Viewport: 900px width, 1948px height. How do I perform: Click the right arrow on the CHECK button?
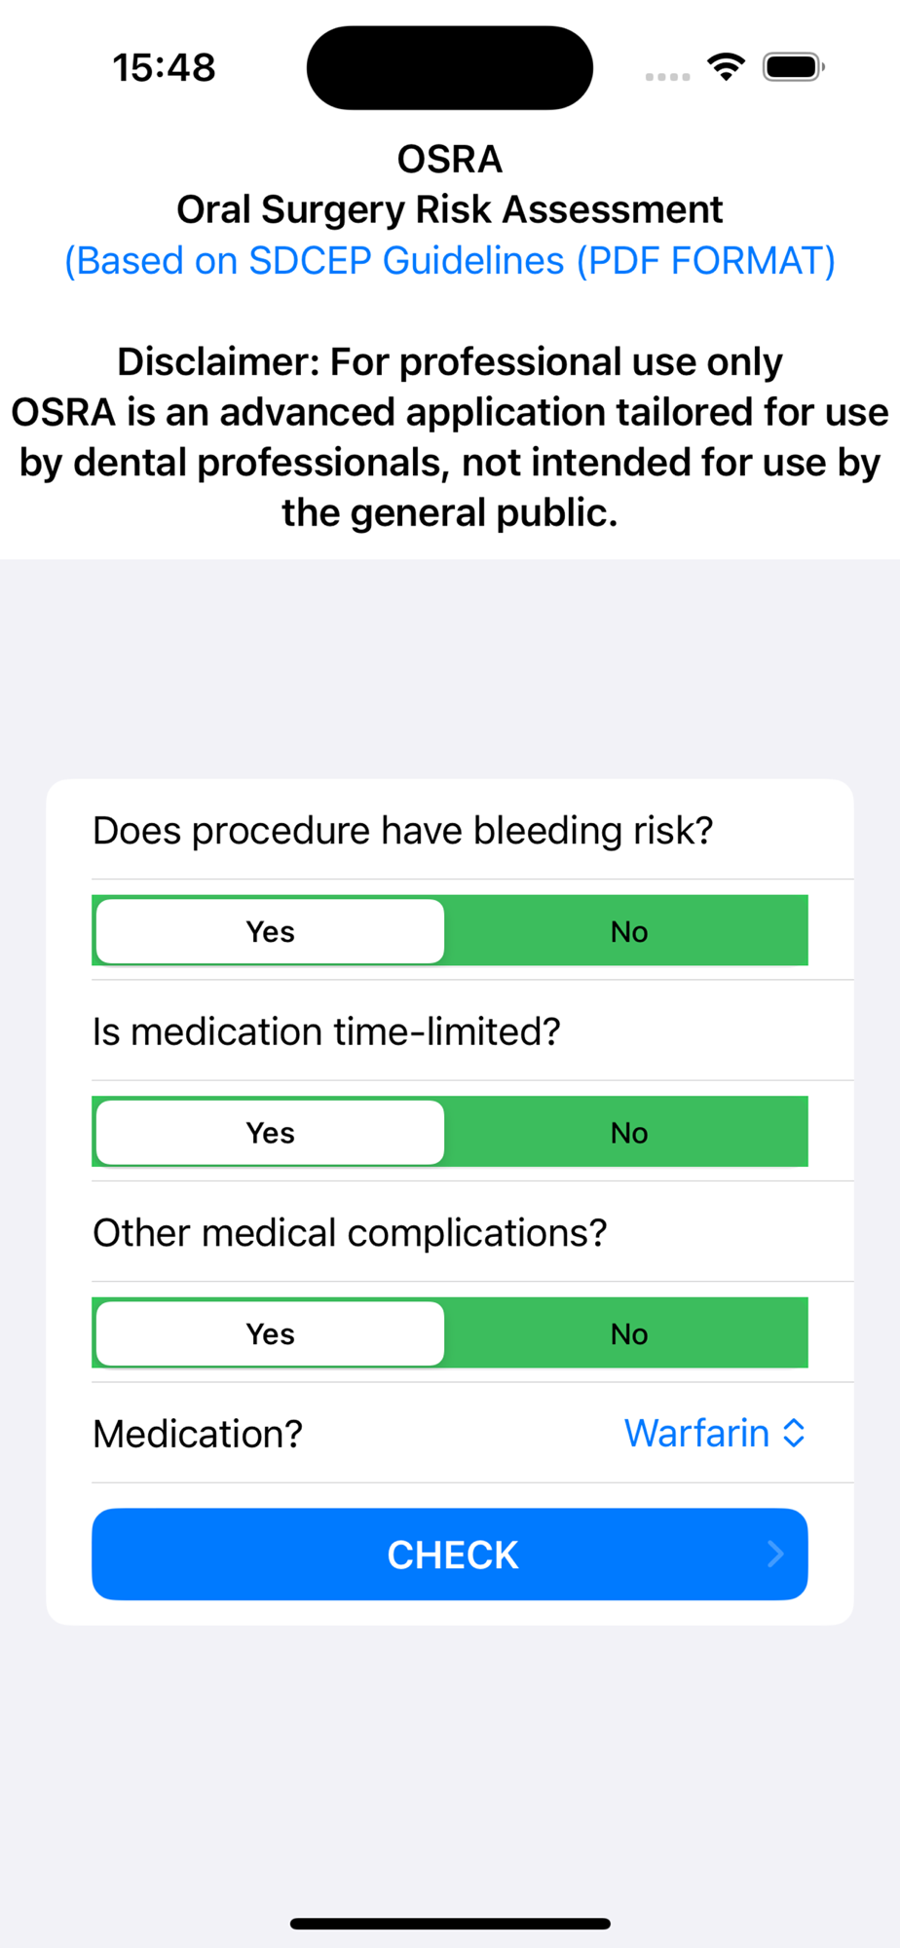pyautogui.click(x=775, y=1554)
